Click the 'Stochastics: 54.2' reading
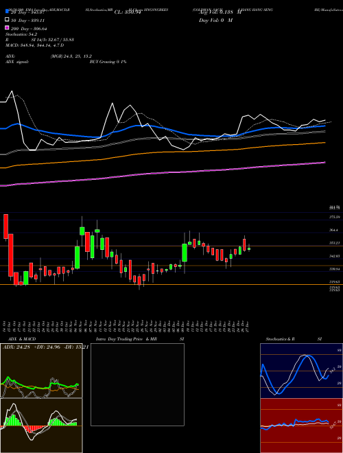Viewport: 343px width, 453px height. click(x=21, y=34)
